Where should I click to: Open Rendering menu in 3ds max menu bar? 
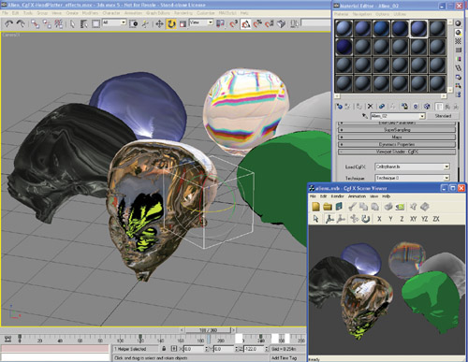click(x=183, y=13)
